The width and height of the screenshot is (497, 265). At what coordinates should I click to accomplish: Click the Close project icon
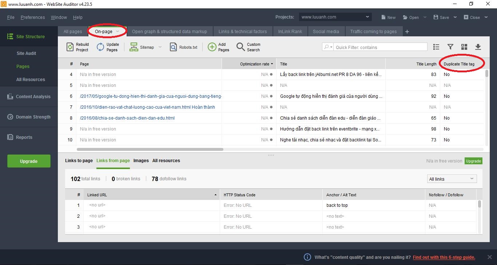tap(466, 17)
